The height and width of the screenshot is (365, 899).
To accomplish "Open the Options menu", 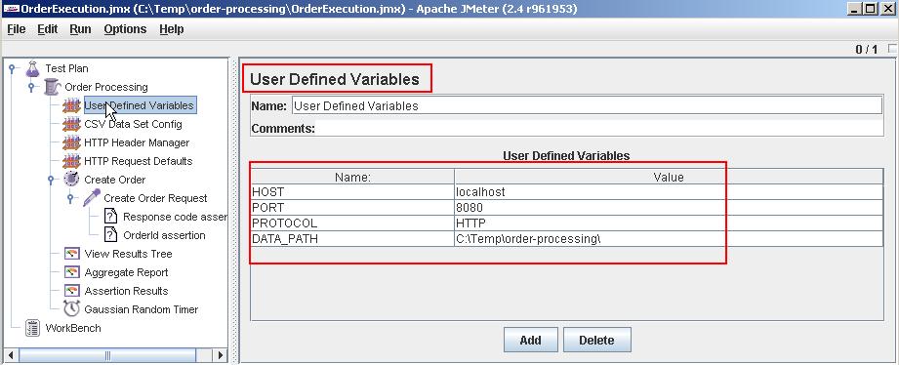I will 125,29.
